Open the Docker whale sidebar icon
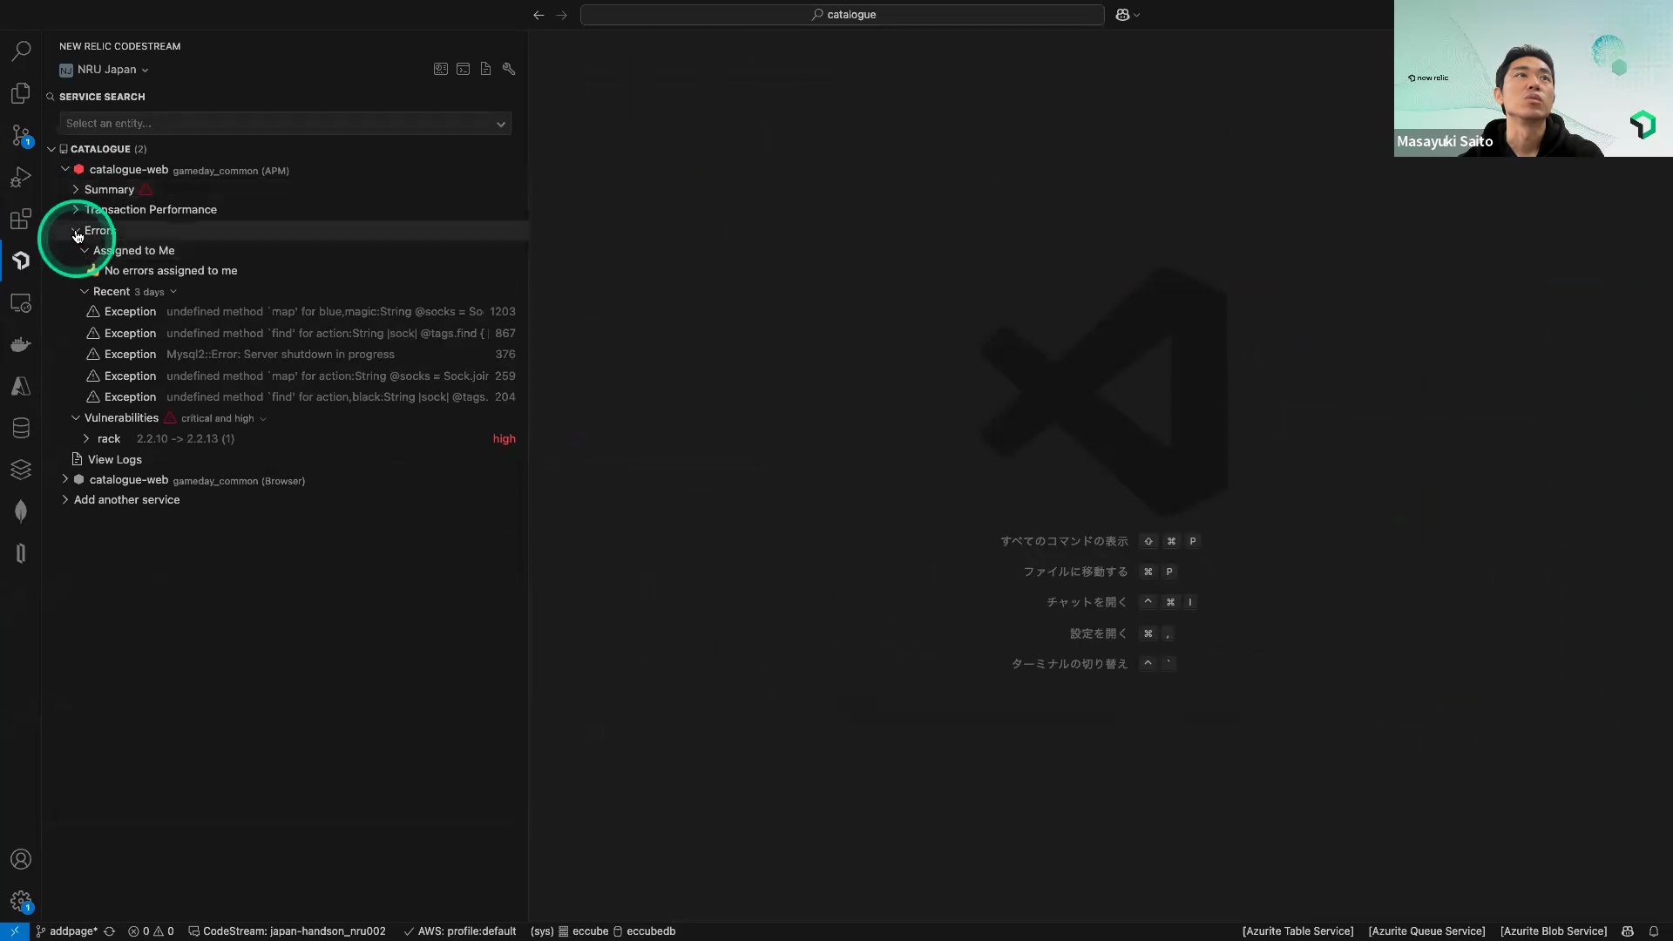 coord(21,344)
